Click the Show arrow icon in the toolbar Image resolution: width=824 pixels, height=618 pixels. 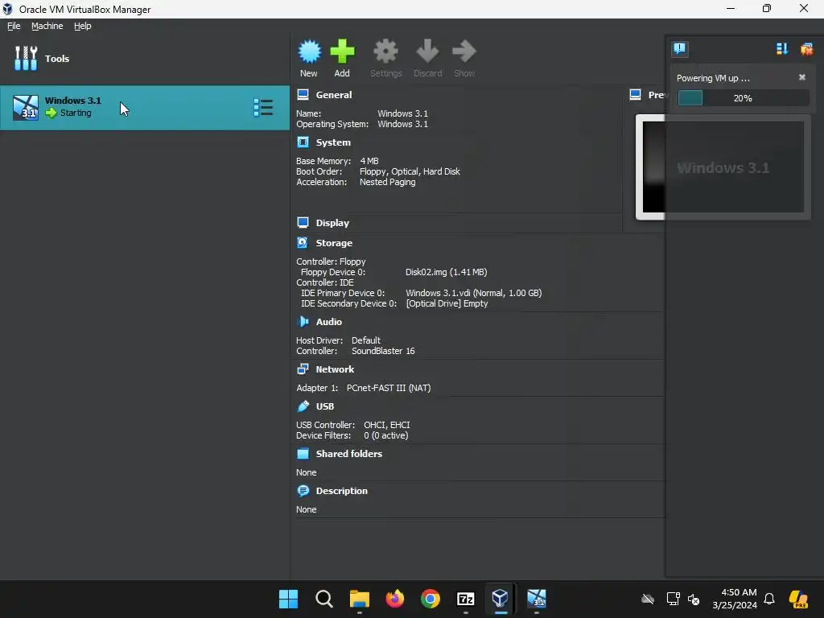[x=464, y=51]
